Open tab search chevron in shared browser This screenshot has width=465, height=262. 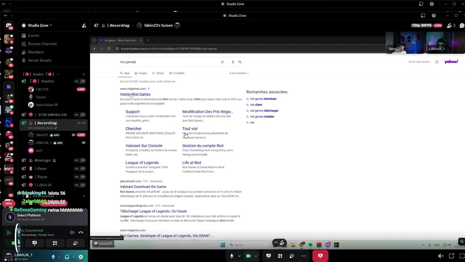coord(94,40)
